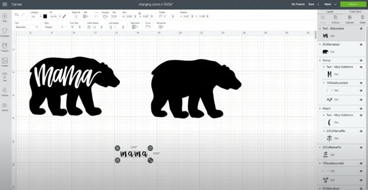The width and height of the screenshot is (368, 190).
Task: Hide the standalone 19Goaskyourdad layer
Action: pyautogui.click(x=361, y=163)
